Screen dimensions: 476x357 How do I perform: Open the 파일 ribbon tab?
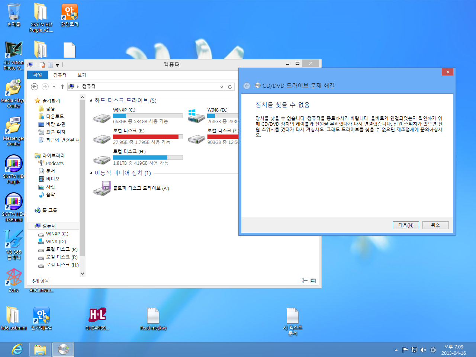(x=38, y=75)
